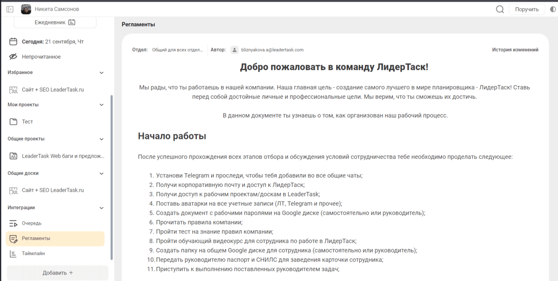Collapse the Интеграции chevron

pos(101,208)
